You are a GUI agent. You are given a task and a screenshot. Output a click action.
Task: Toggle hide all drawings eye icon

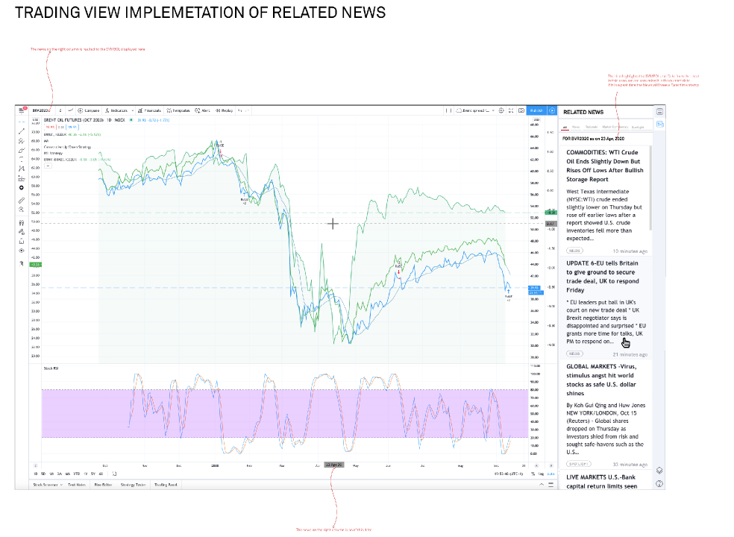click(22, 251)
